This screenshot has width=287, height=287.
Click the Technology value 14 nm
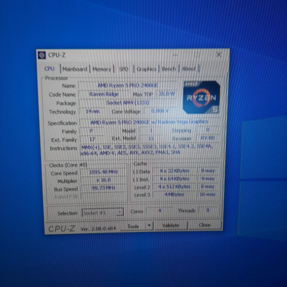92,111
